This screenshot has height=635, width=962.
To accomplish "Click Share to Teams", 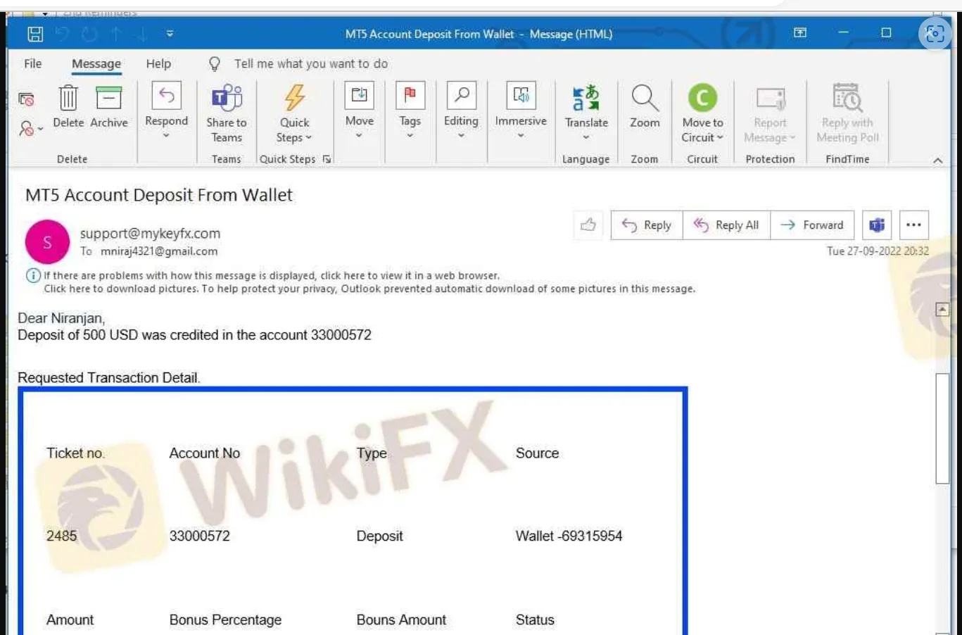I will pos(227,113).
